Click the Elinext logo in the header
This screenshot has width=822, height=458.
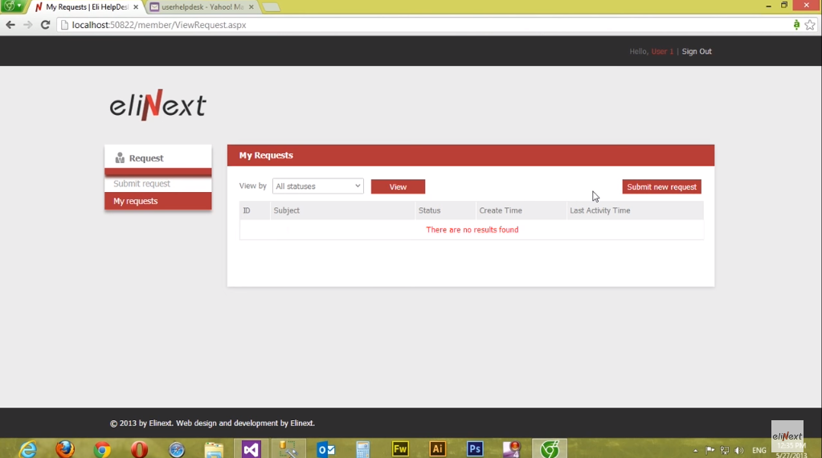[x=157, y=105]
